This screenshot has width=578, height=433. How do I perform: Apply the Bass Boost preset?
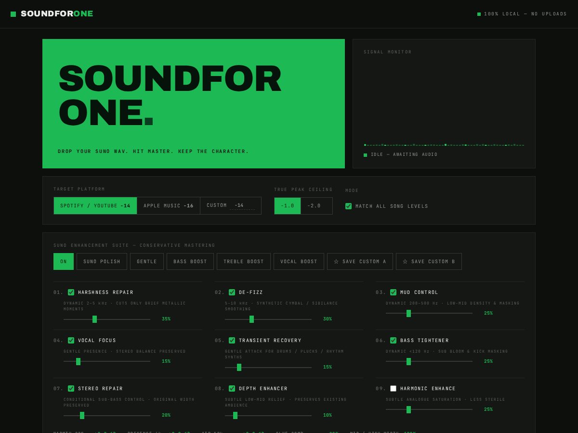190,261
